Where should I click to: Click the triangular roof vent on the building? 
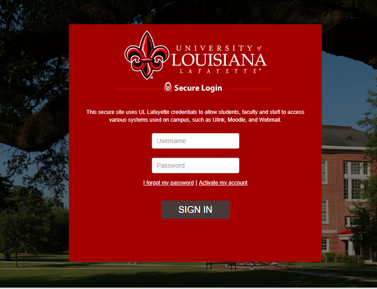[x=349, y=138]
